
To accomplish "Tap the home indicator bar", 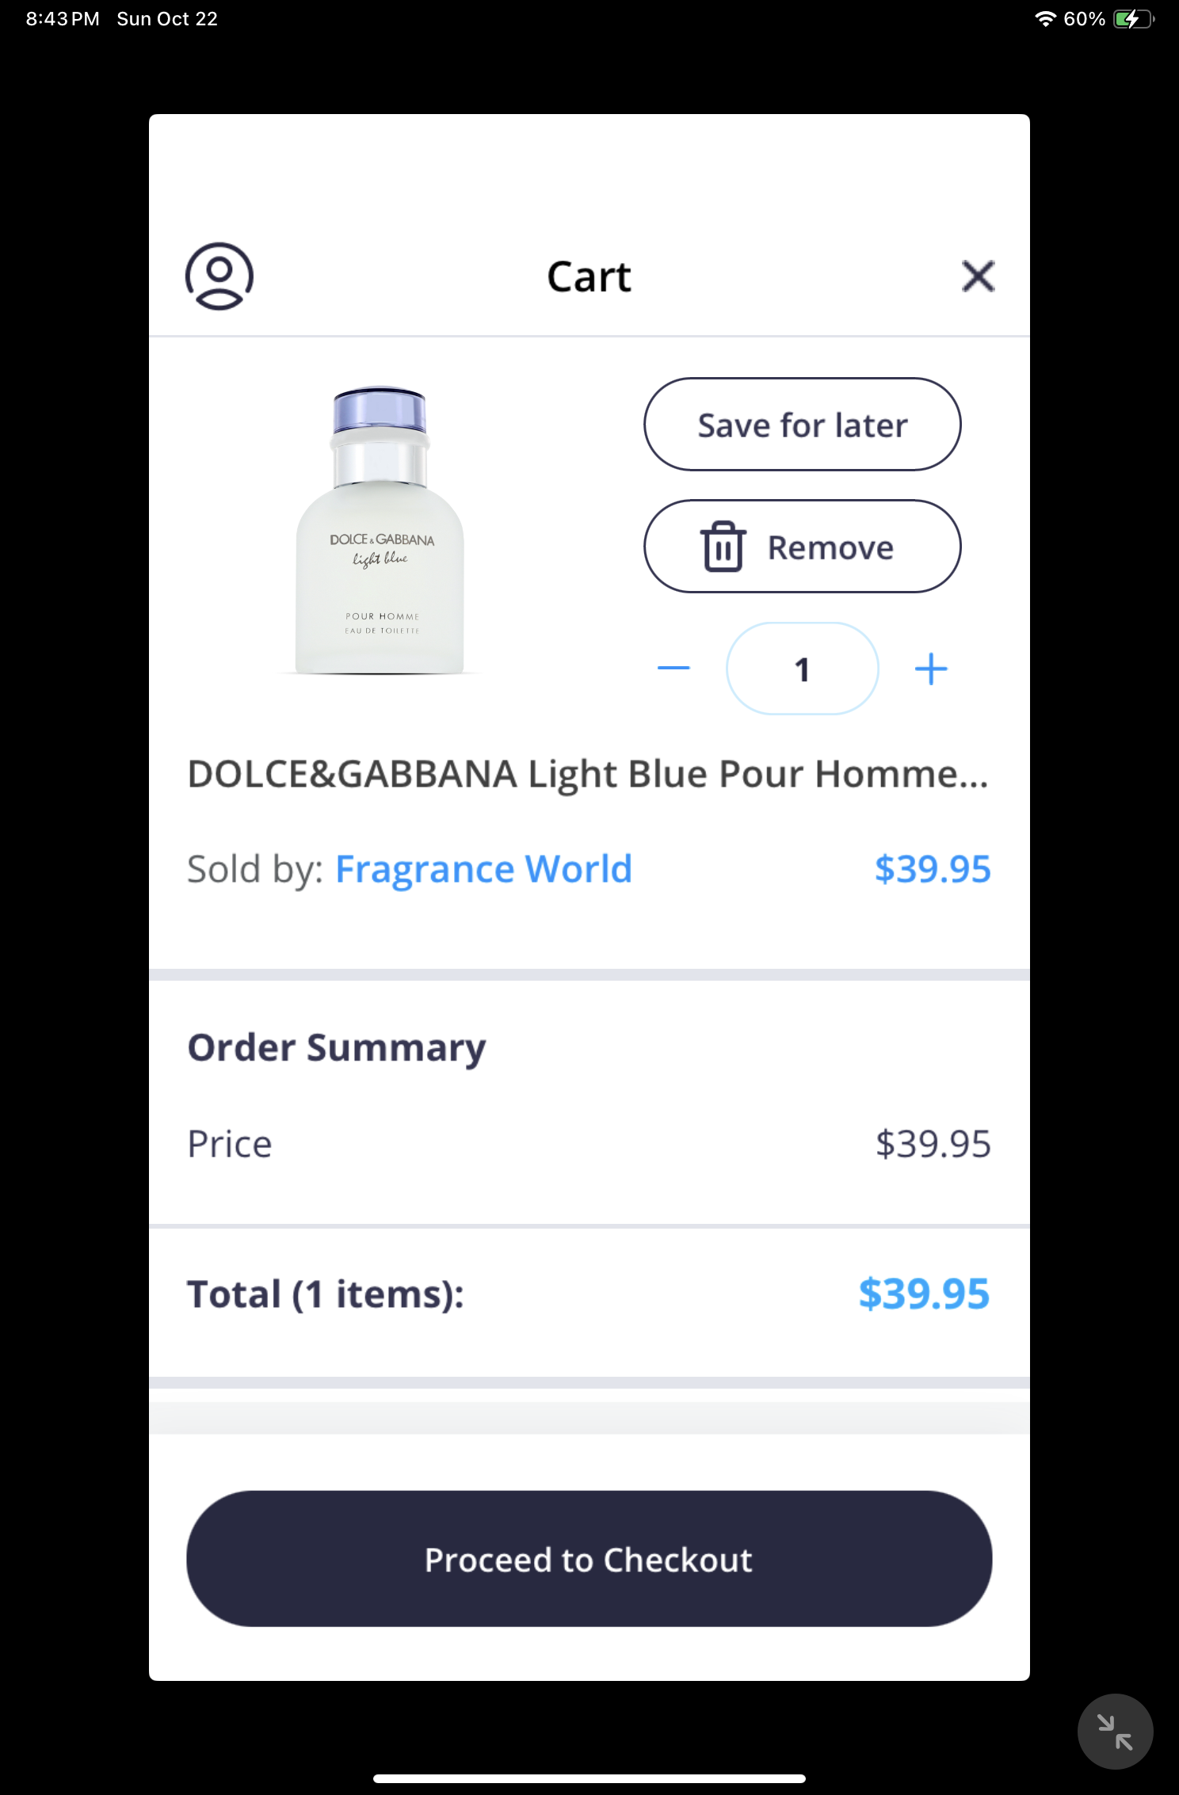I will [589, 1778].
